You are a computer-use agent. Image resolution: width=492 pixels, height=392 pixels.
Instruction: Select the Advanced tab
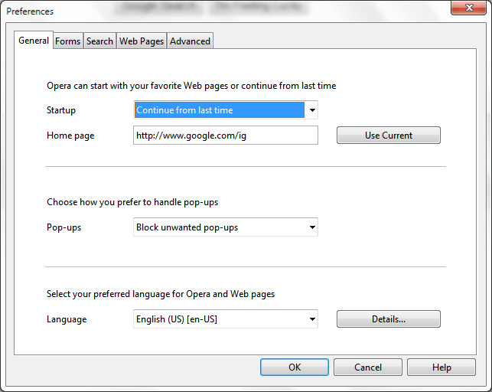[x=190, y=41]
